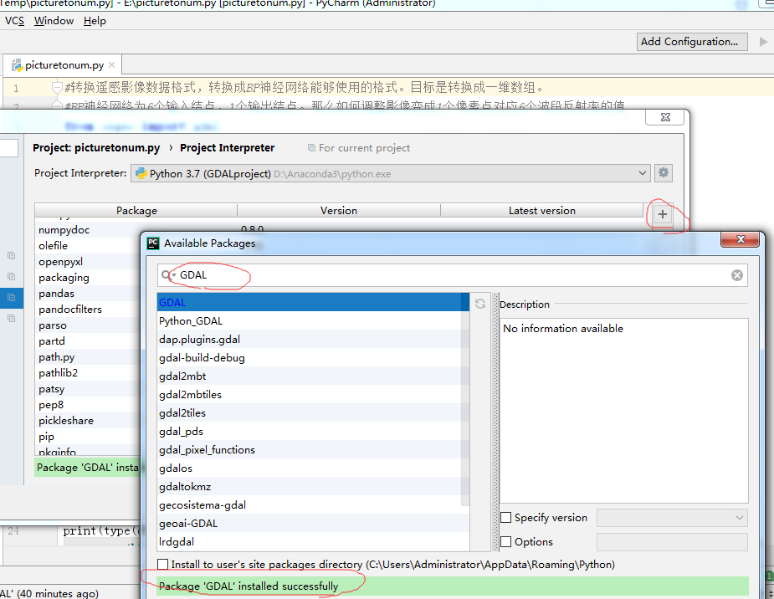
Task: Enable the Specify version checkbox
Action: tap(505, 517)
